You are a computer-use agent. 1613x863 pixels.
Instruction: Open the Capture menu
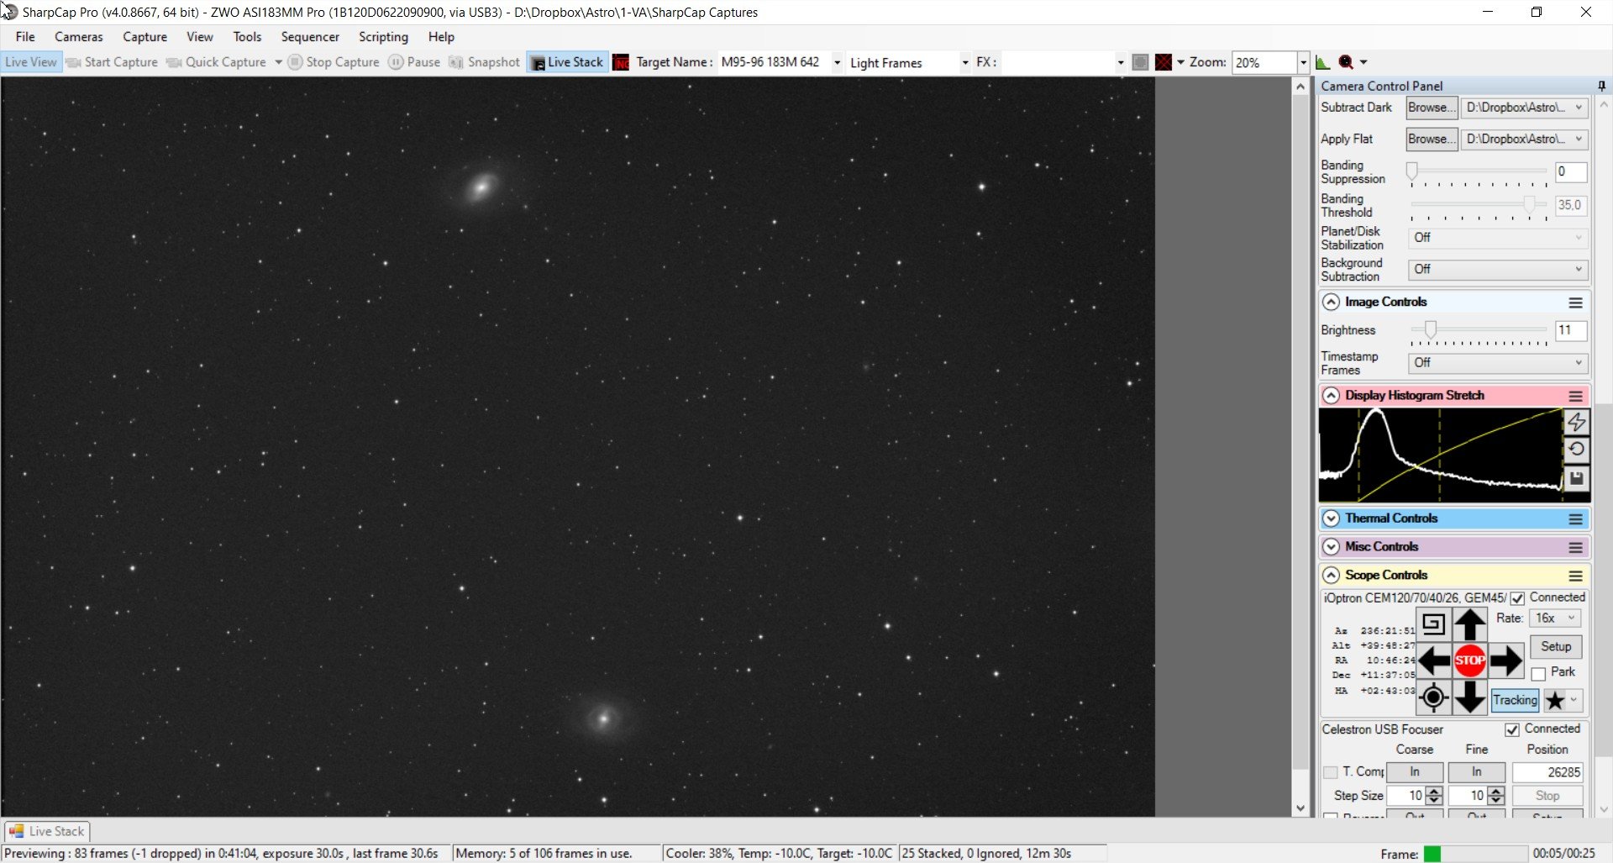[144, 37]
